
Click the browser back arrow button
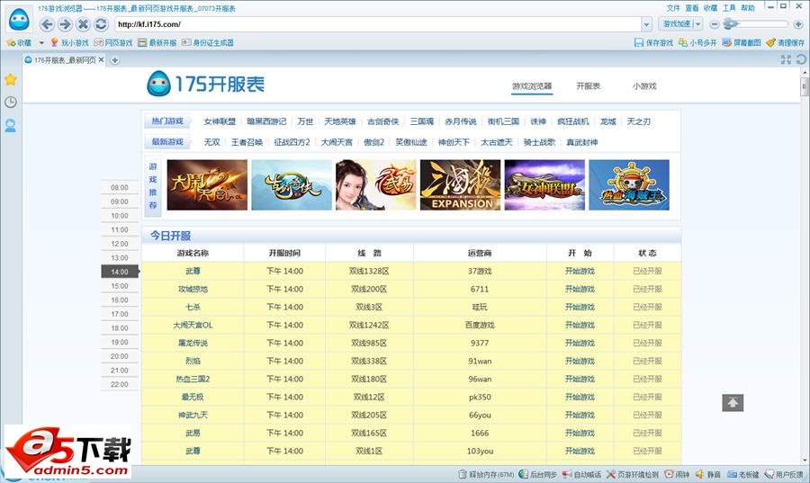click(x=47, y=24)
